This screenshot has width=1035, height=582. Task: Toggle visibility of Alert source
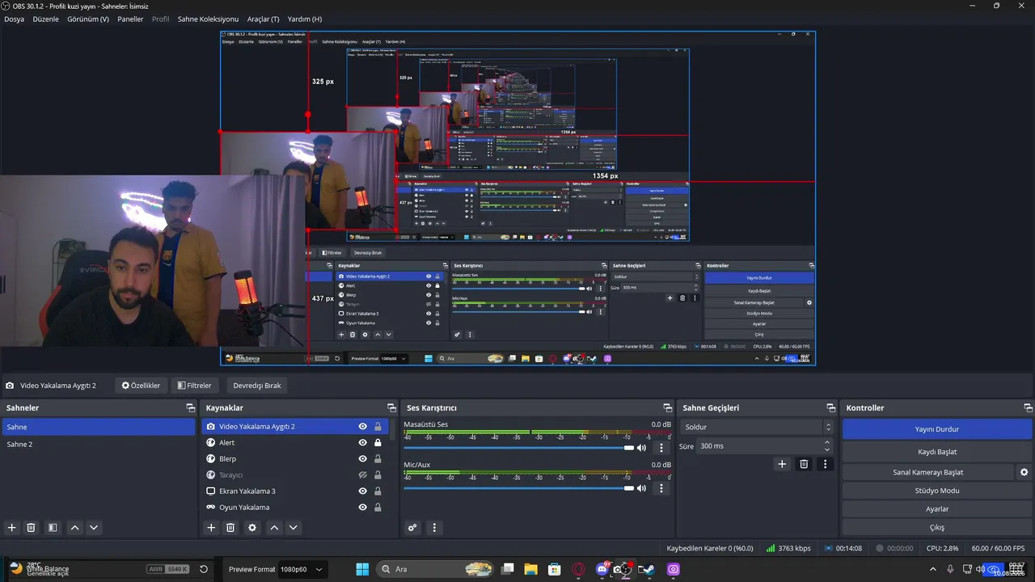pyautogui.click(x=363, y=443)
